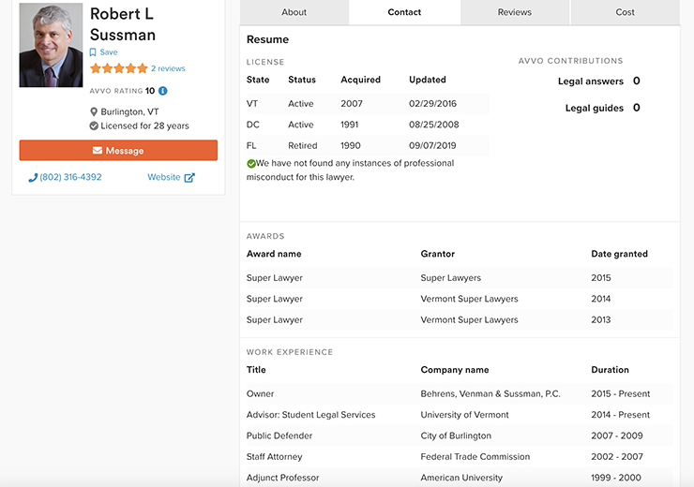Click the green no-misconduct checkmark icon
Image resolution: width=694 pixels, height=487 pixels.
pos(251,164)
